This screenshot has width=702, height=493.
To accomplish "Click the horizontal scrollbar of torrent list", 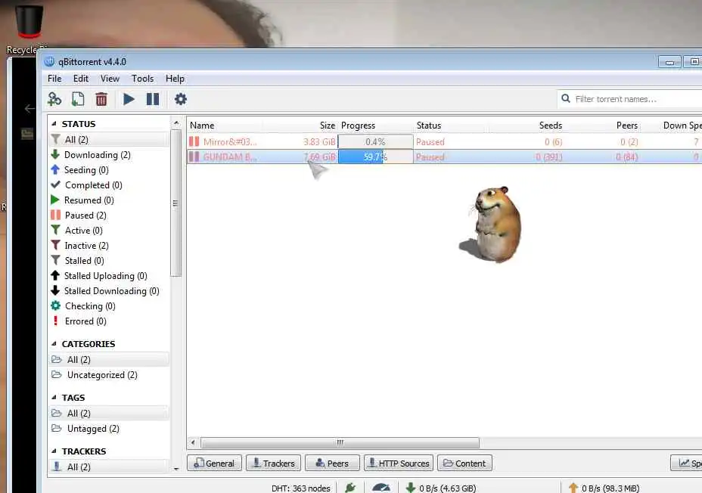I will (x=340, y=443).
